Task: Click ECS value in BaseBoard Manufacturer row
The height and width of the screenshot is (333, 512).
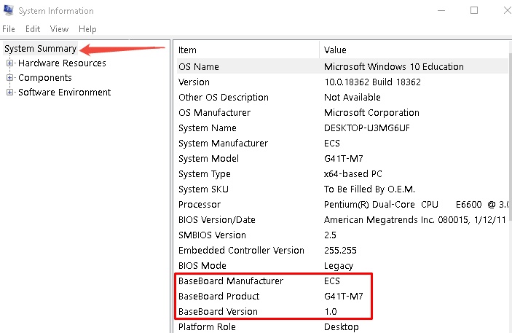Action: tap(332, 281)
